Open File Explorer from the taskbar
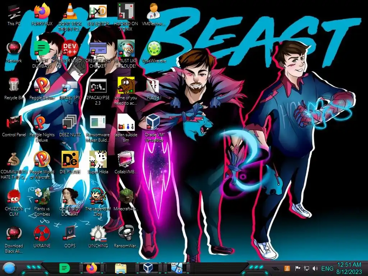This screenshot has width=368, height=276. (x=121, y=268)
